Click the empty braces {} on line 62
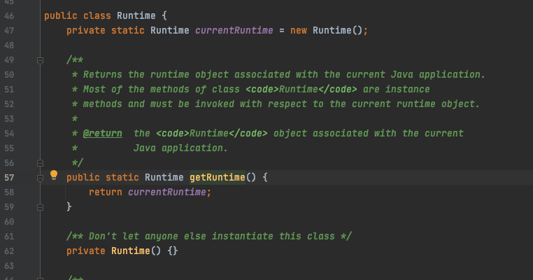This screenshot has height=280, width=533. pos(173,251)
